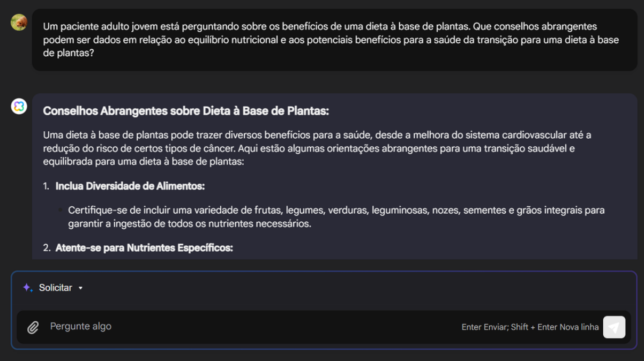The image size is (644, 361).
Task: Select the 'Inclua Diversidade de Alimentos' list heading
Action: 130,186
